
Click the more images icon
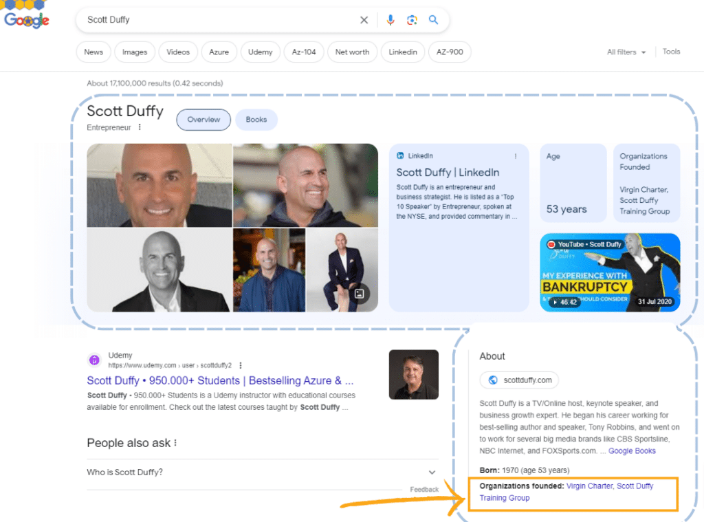tap(359, 294)
